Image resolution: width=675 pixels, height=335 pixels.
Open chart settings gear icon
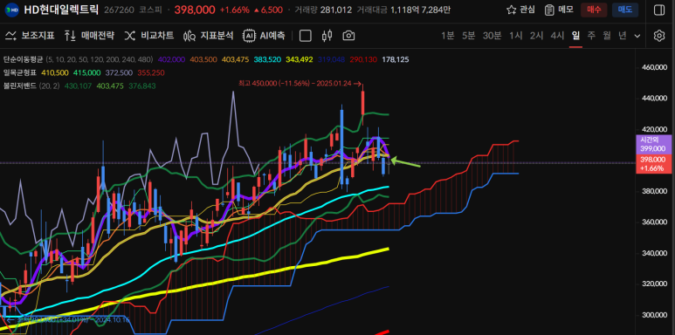point(658,36)
